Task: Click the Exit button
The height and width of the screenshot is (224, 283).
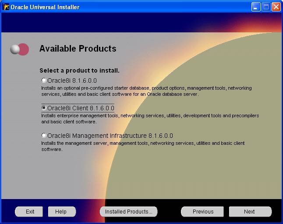Action: point(29,212)
